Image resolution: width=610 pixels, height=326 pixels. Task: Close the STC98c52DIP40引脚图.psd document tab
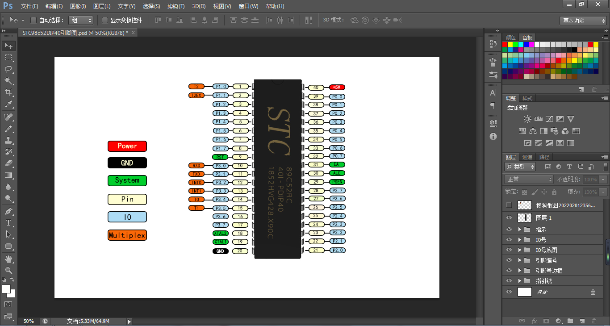[x=133, y=33]
